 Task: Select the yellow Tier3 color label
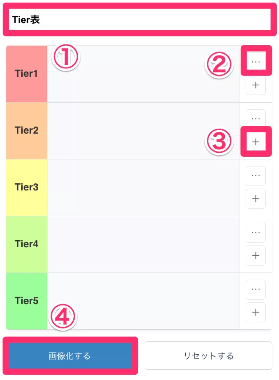(26, 187)
